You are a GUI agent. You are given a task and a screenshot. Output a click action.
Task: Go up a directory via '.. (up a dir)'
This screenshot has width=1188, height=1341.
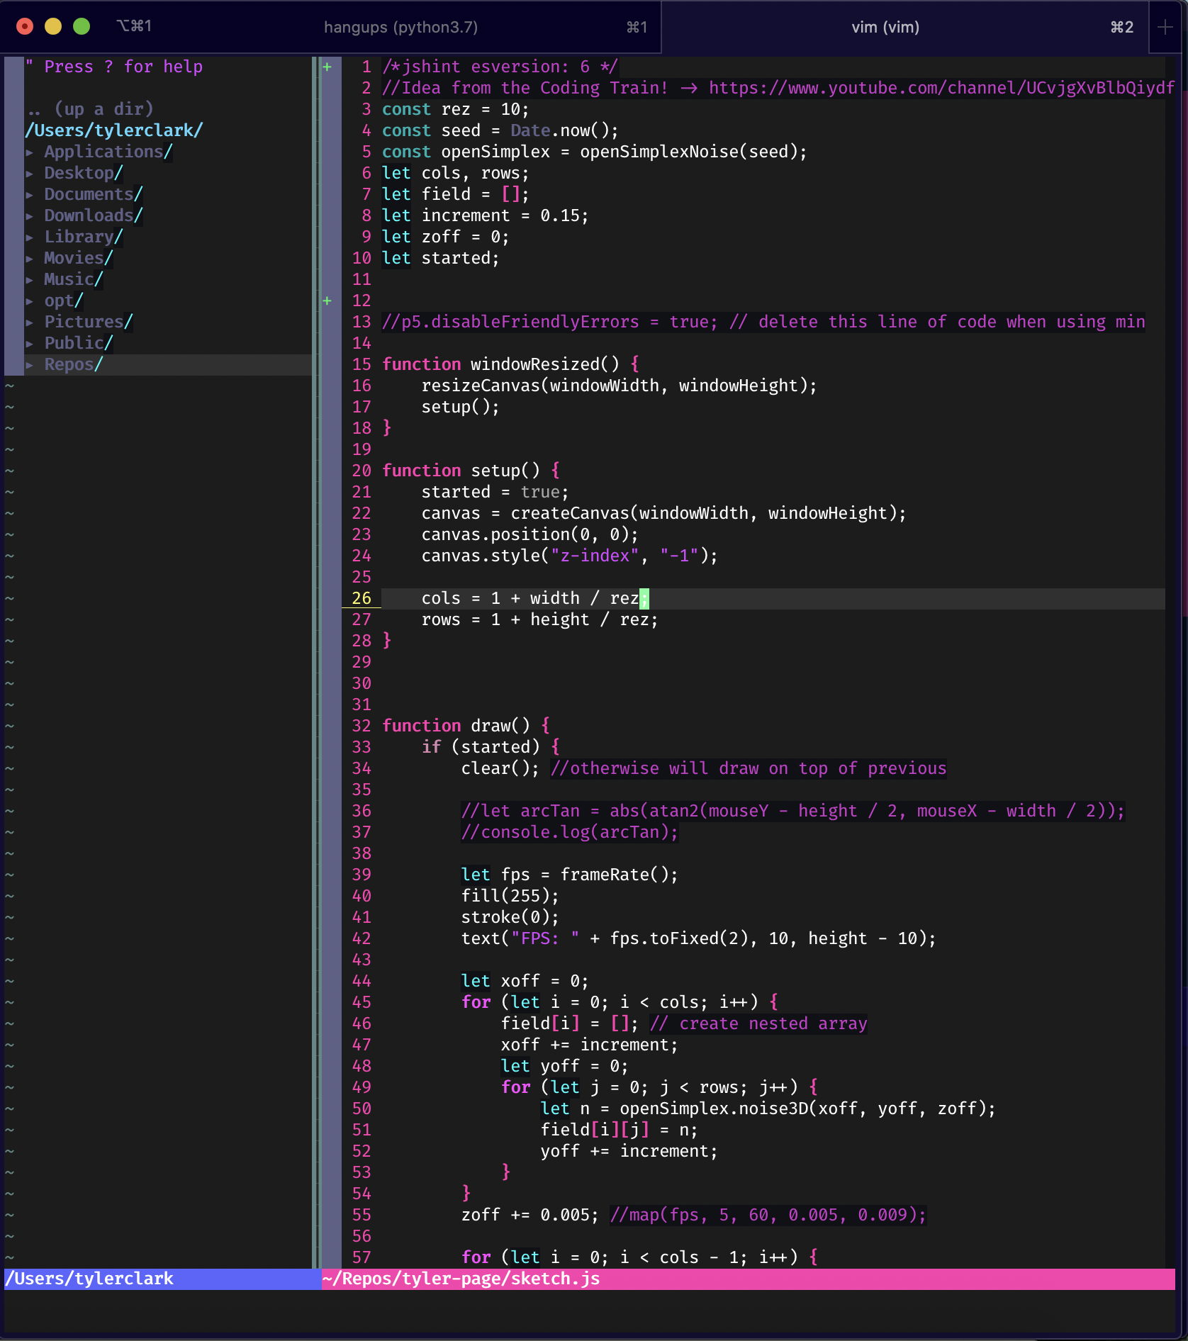pyautogui.click(x=89, y=109)
